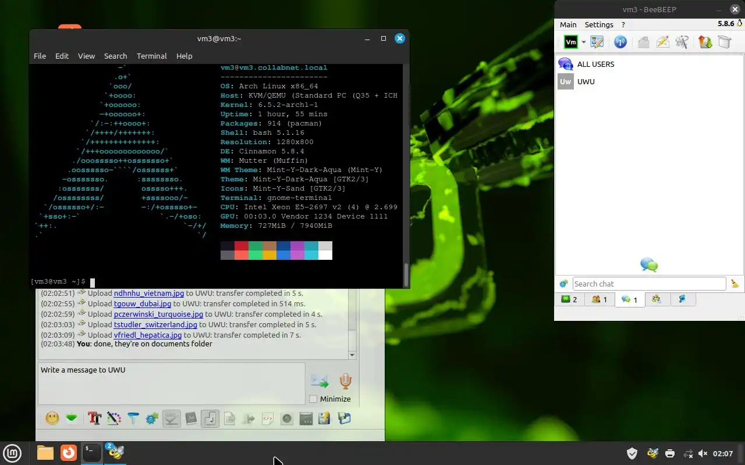Screen dimensions: 745x465
Task: Open the file manager folder in taskbar
Action: [x=45, y=453]
